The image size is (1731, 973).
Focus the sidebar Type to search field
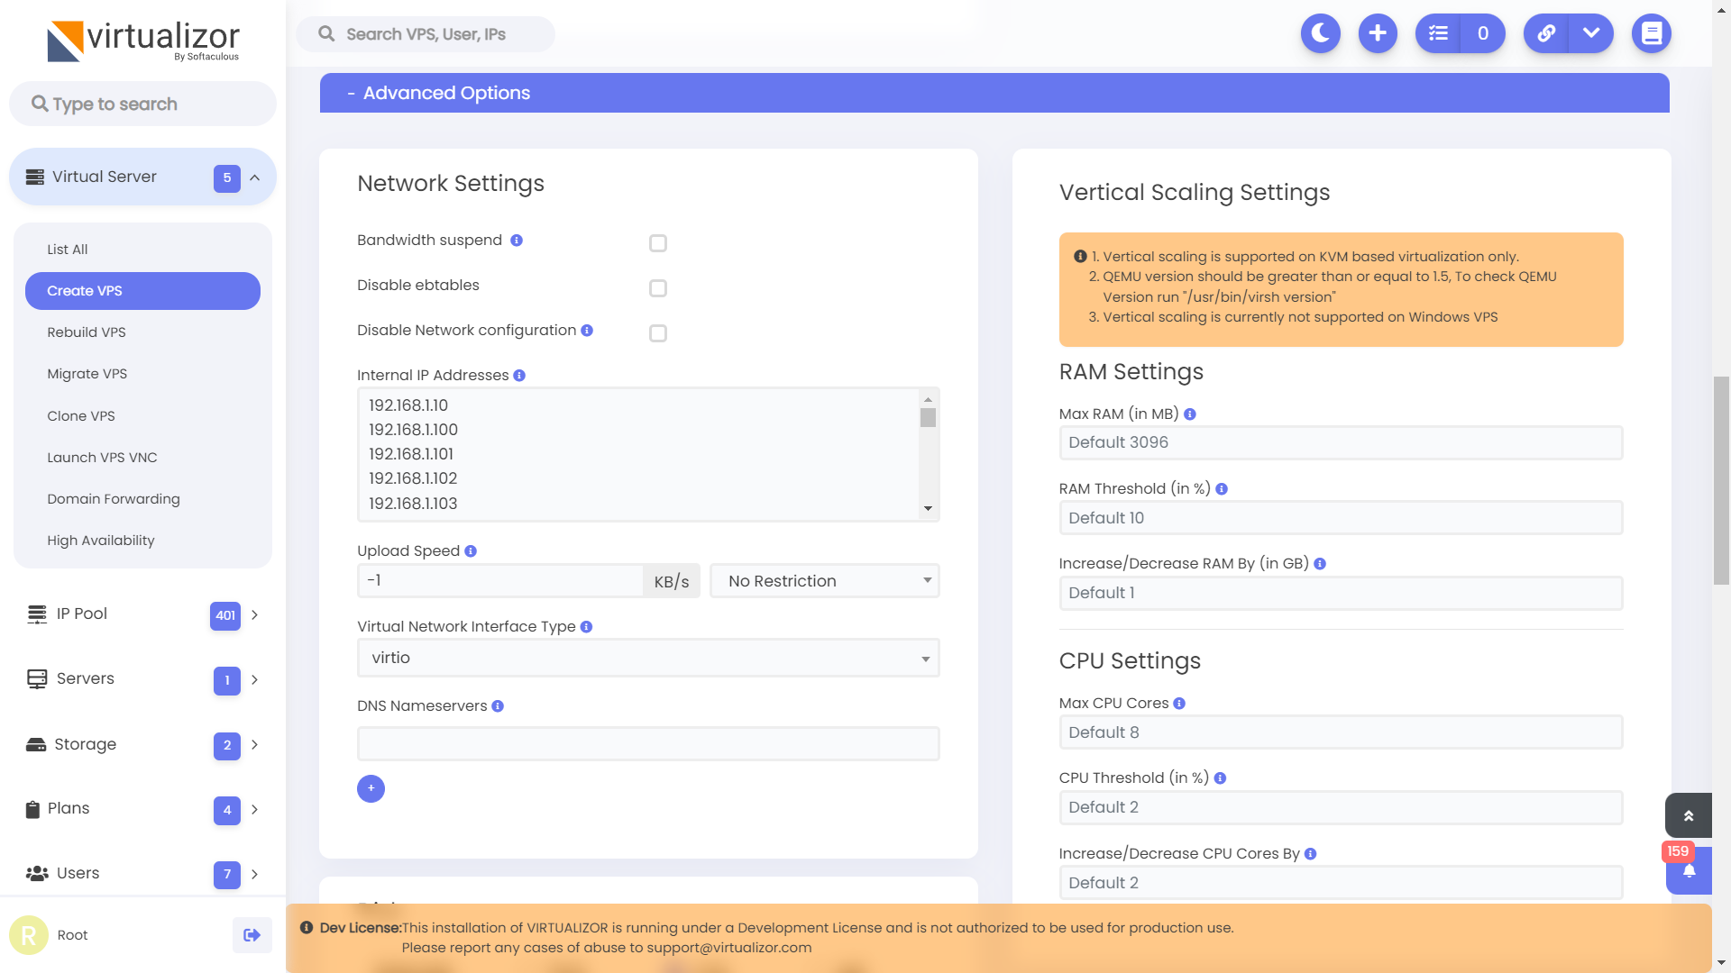[142, 104]
